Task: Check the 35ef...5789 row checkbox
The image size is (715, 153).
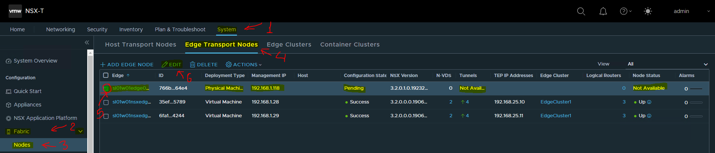Action: tap(106, 102)
